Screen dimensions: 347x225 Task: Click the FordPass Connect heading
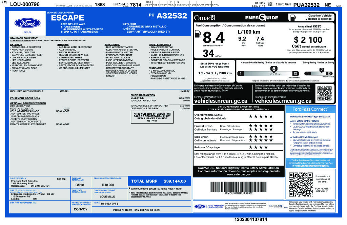pos(310,109)
